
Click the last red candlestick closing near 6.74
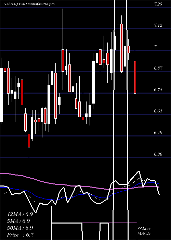point(135,77)
